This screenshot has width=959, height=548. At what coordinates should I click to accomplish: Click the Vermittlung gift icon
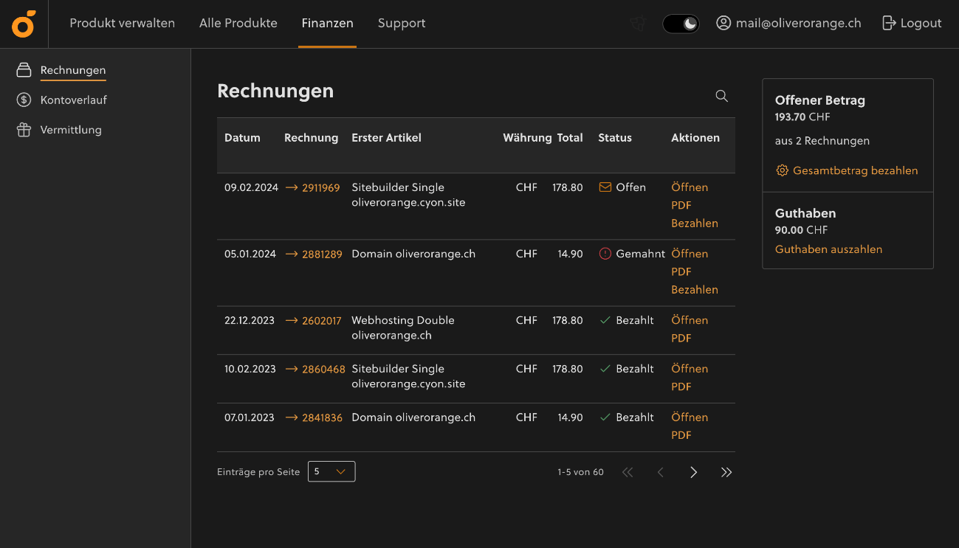[24, 130]
